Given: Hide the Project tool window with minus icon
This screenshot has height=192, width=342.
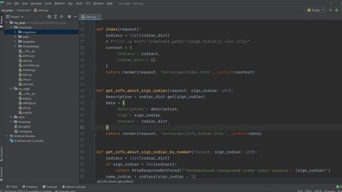Looking at the screenshot, I should click(75, 17).
